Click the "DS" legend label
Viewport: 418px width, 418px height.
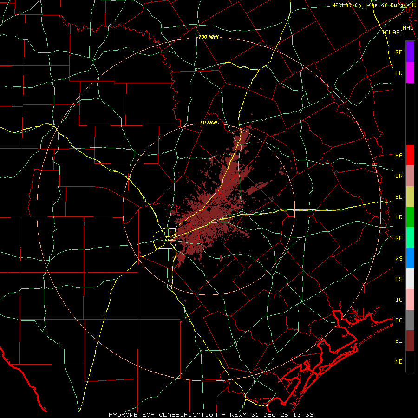pyautogui.click(x=398, y=279)
